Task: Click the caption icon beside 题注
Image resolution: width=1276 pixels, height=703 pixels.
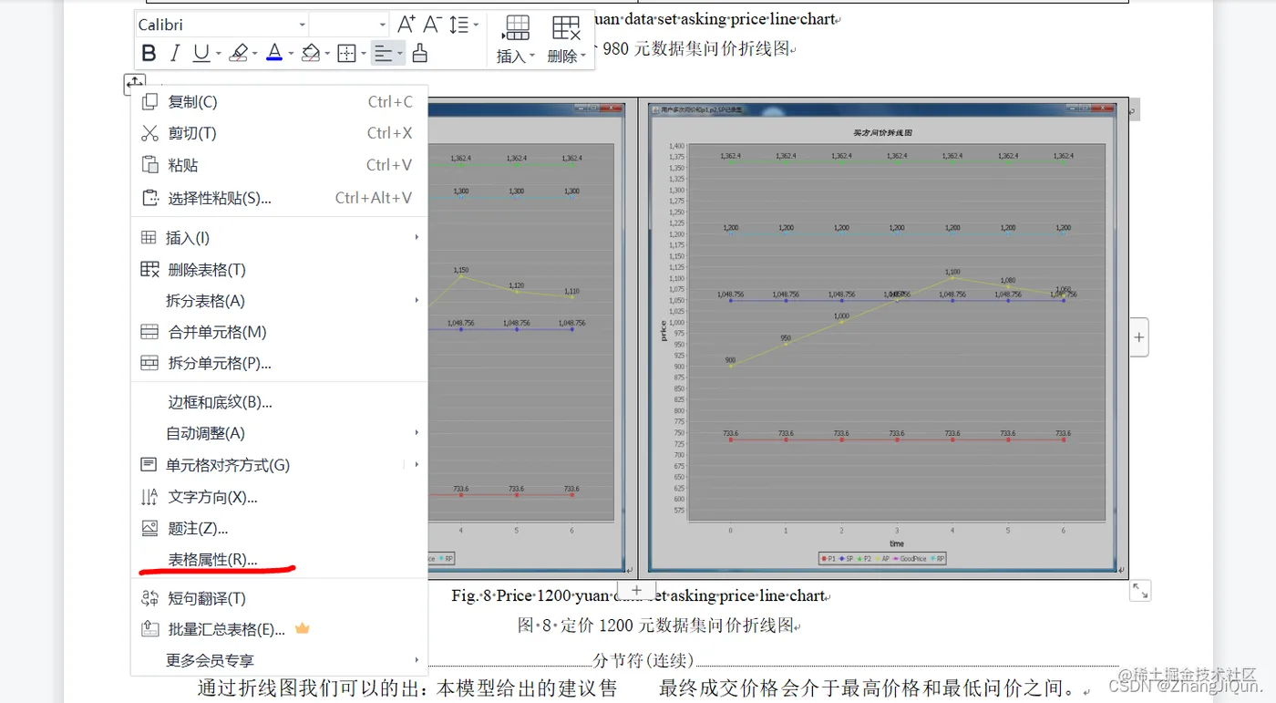Action: (149, 528)
